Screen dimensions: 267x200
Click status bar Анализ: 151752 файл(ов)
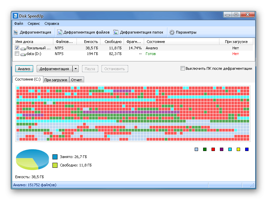coord(35,185)
